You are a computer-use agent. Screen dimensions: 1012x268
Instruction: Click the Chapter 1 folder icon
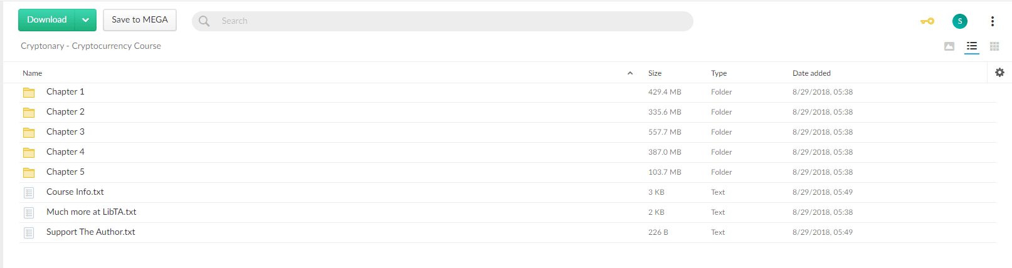coord(29,93)
